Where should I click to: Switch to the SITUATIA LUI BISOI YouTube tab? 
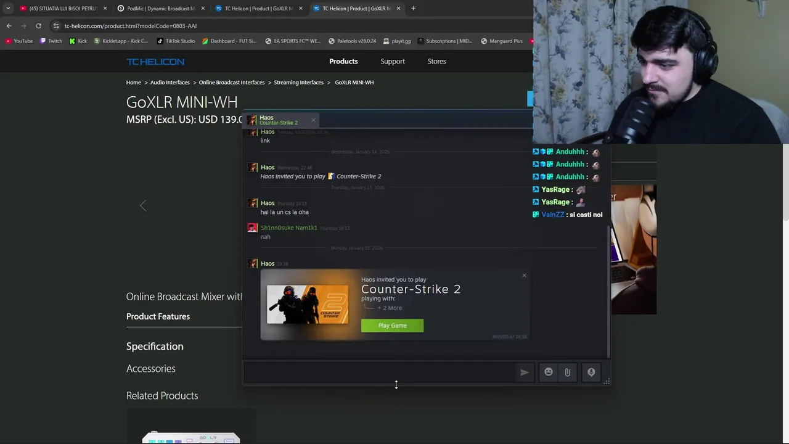pos(63,9)
